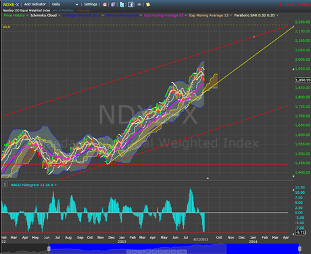Click the anchor point on upper red trendline
The image size is (311, 254).
[x=254, y=36]
